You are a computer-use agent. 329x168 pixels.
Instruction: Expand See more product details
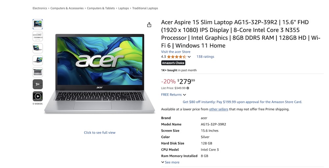(170, 162)
